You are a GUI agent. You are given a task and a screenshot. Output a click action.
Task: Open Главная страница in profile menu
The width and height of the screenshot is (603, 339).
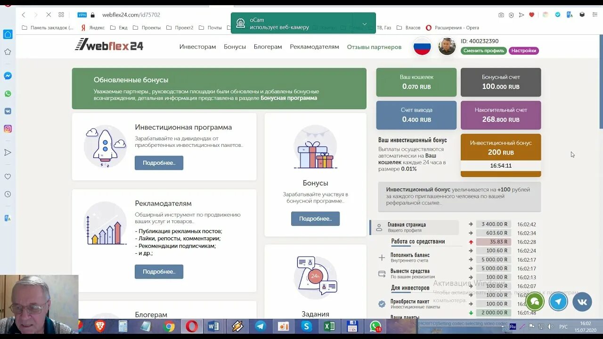click(x=415, y=227)
